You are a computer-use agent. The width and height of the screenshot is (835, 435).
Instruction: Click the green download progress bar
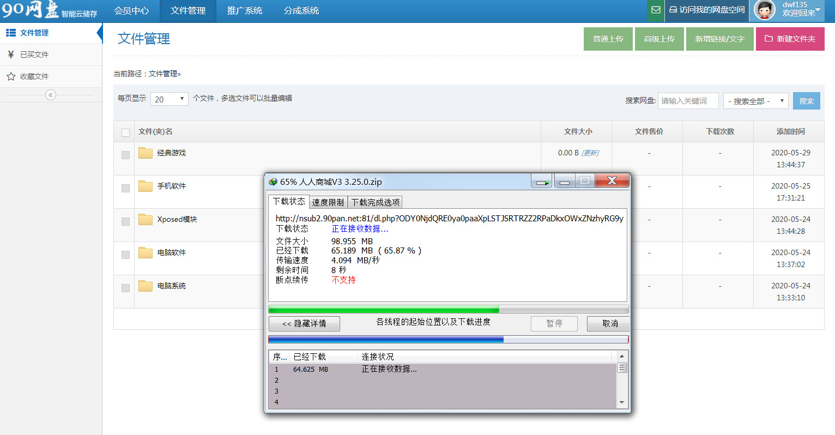coord(448,309)
